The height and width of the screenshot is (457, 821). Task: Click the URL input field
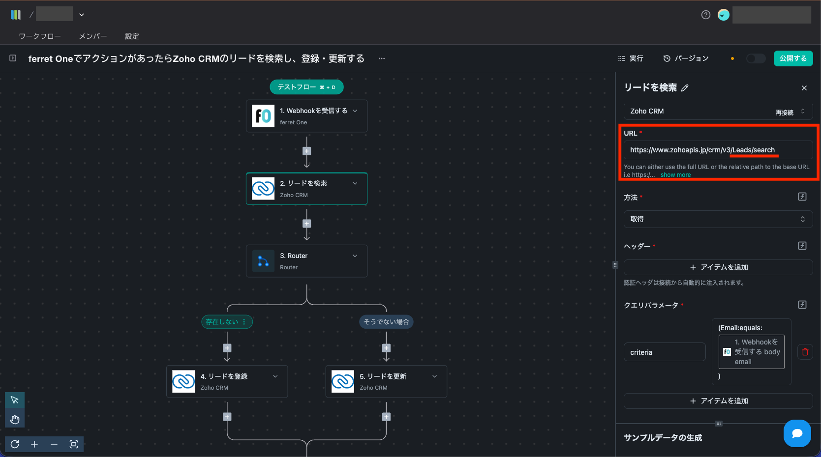718,150
